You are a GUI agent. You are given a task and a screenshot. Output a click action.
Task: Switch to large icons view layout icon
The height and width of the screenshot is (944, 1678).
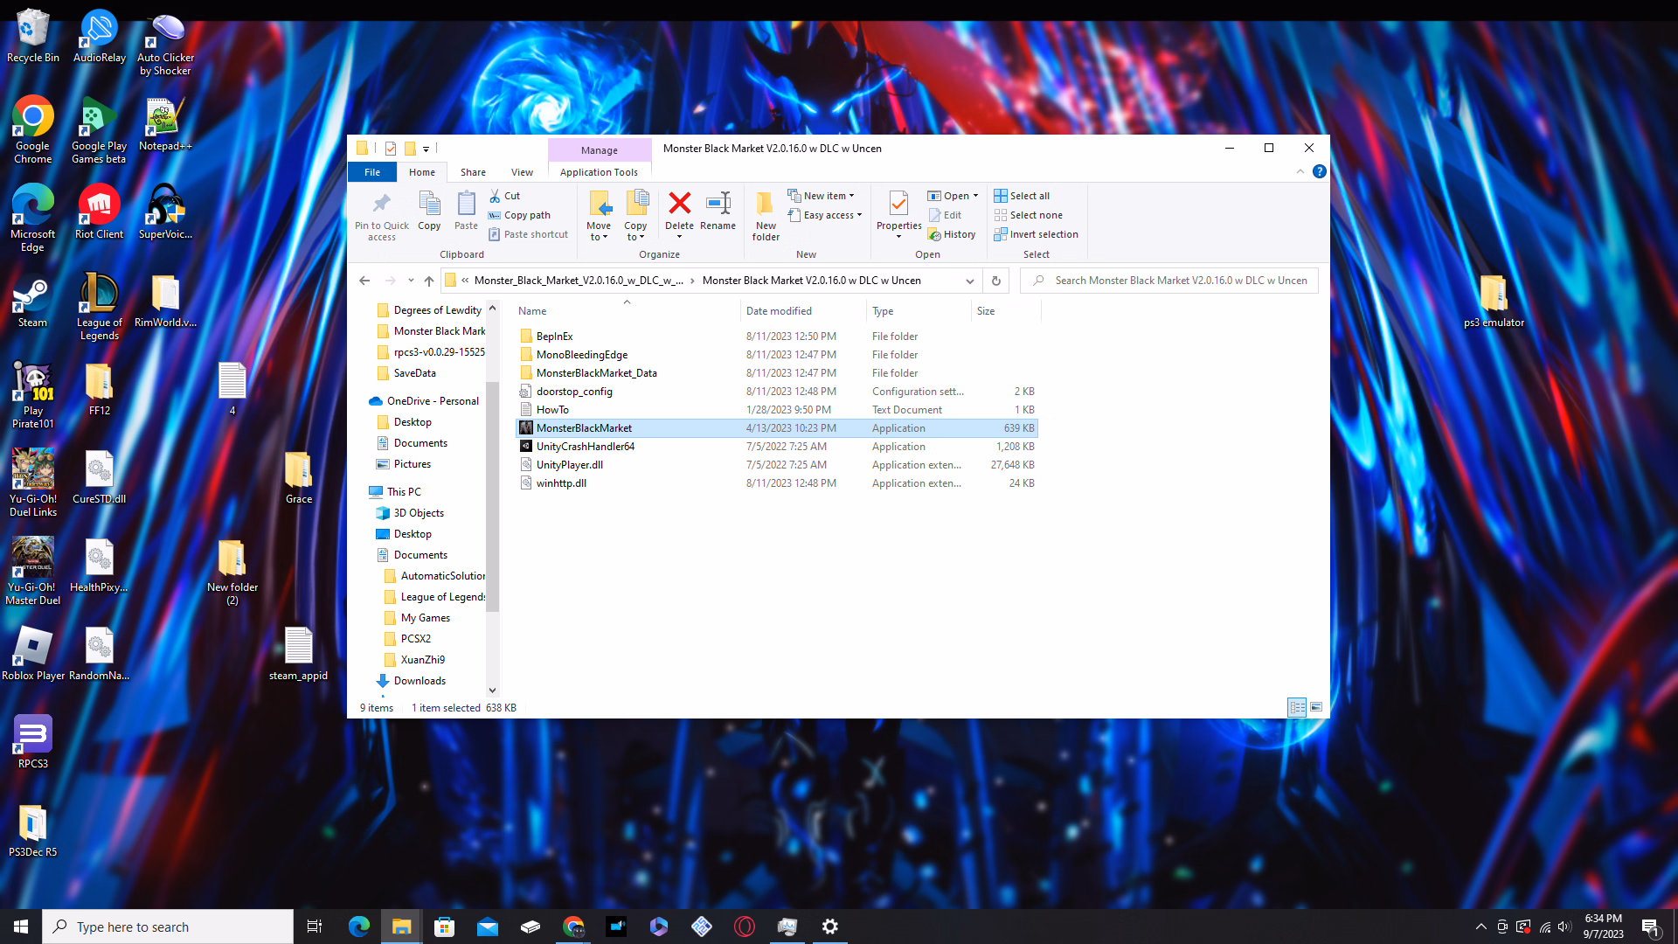[1316, 707]
